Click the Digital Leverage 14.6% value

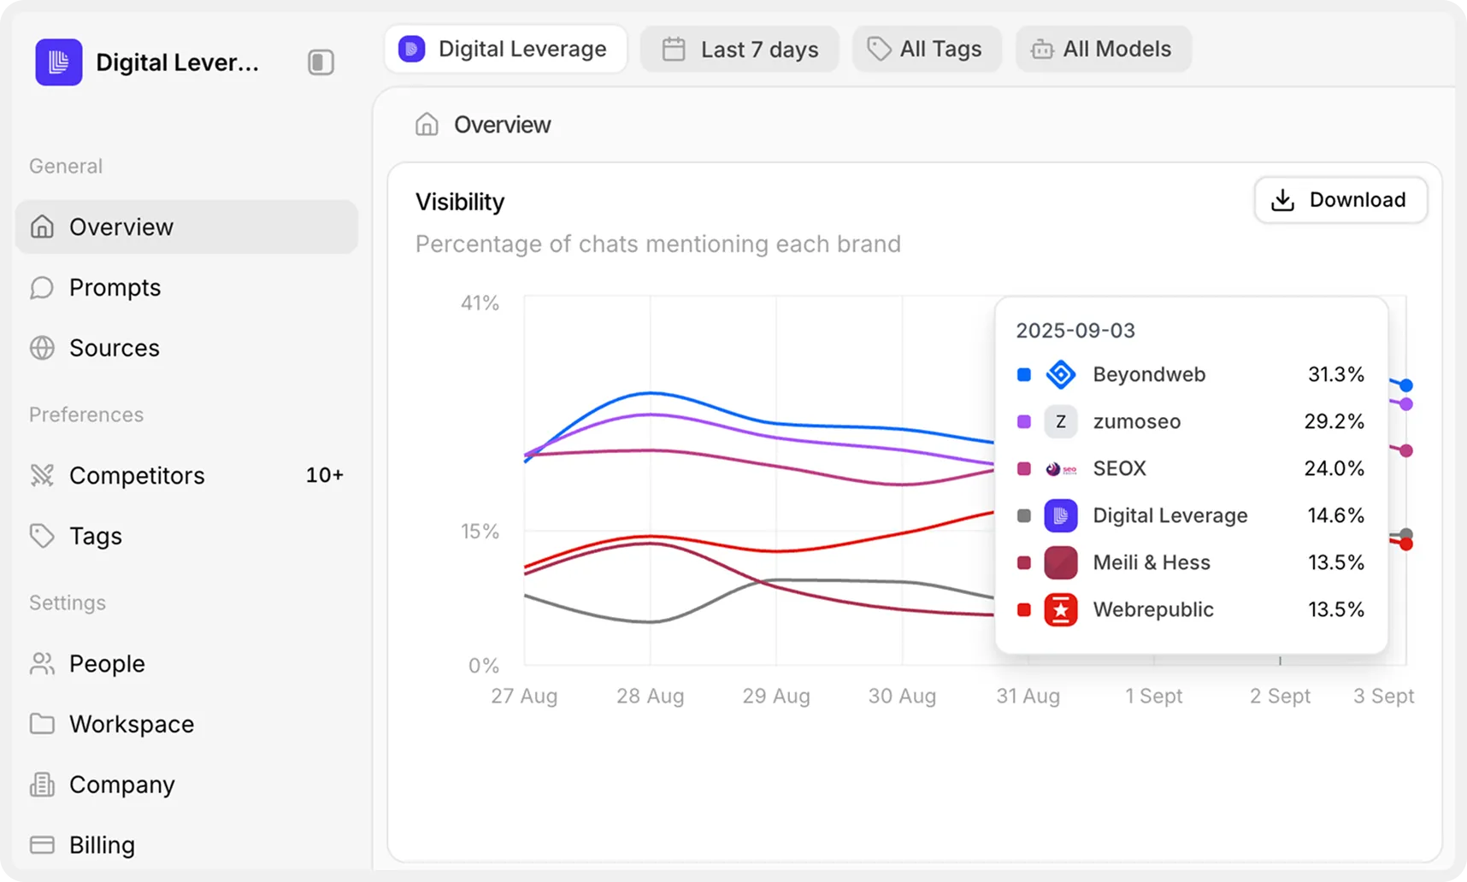pyautogui.click(x=1336, y=515)
